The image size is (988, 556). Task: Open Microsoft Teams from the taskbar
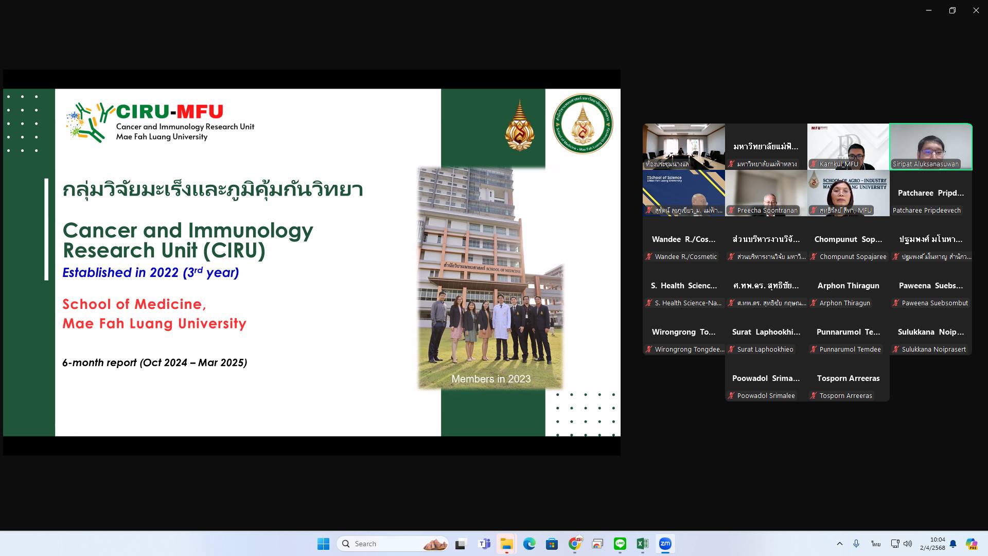coord(484,544)
